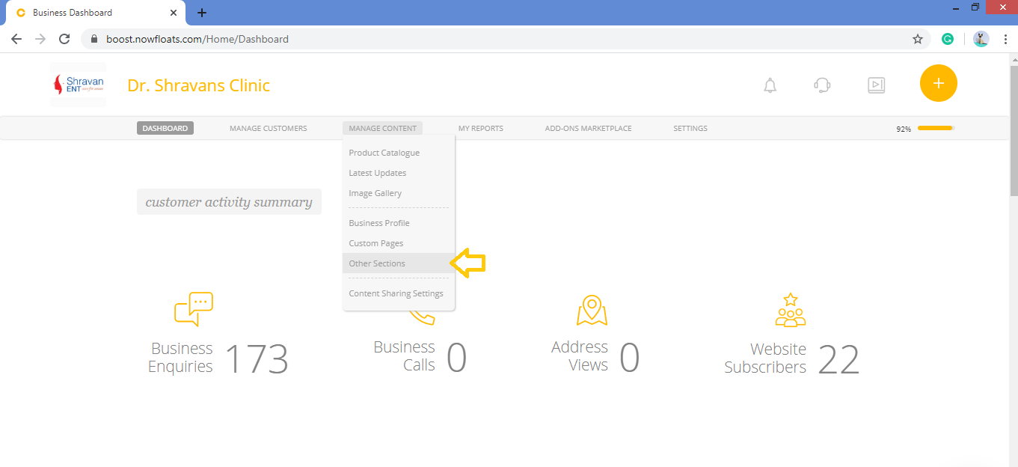Click the Website Subscribers people icon
1018x467 pixels.
791,310
